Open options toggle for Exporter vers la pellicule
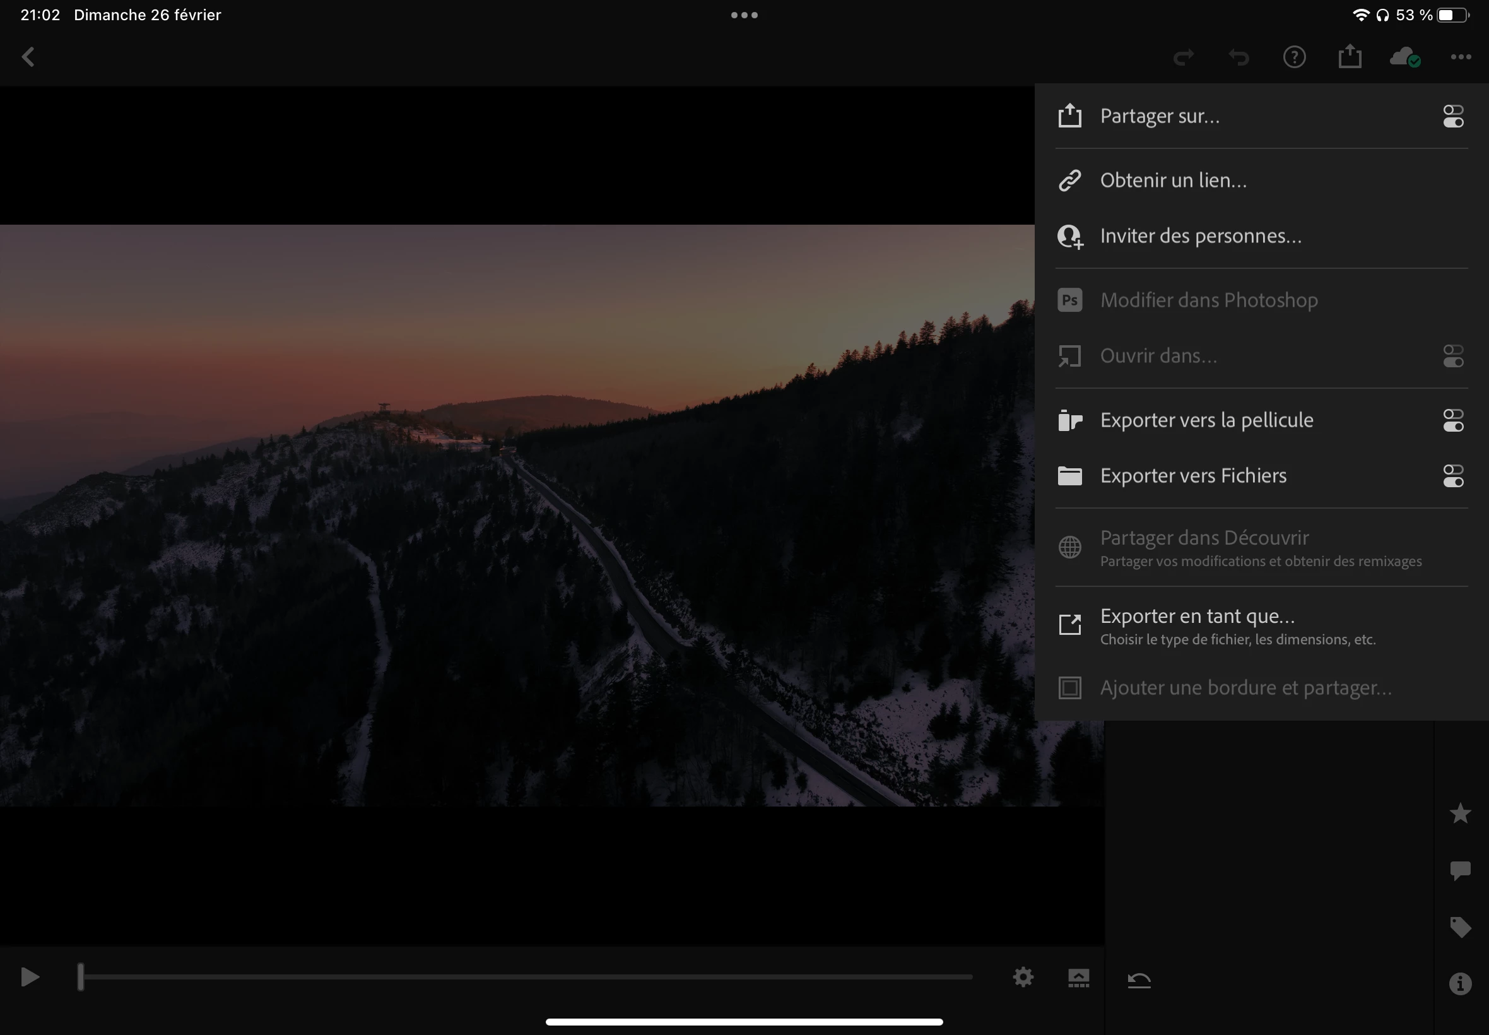The height and width of the screenshot is (1035, 1489). 1452,420
